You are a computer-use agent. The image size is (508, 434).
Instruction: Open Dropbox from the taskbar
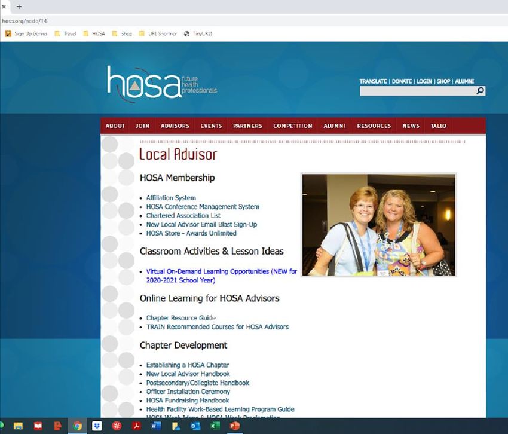pyautogui.click(x=97, y=426)
